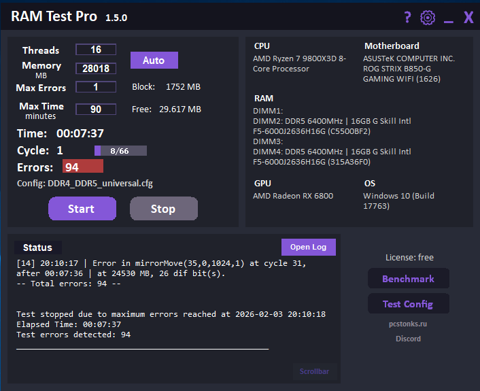This screenshot has width=480, height=391.
Task: Click the empty DIMM3: slot entry
Action: [x=268, y=141]
